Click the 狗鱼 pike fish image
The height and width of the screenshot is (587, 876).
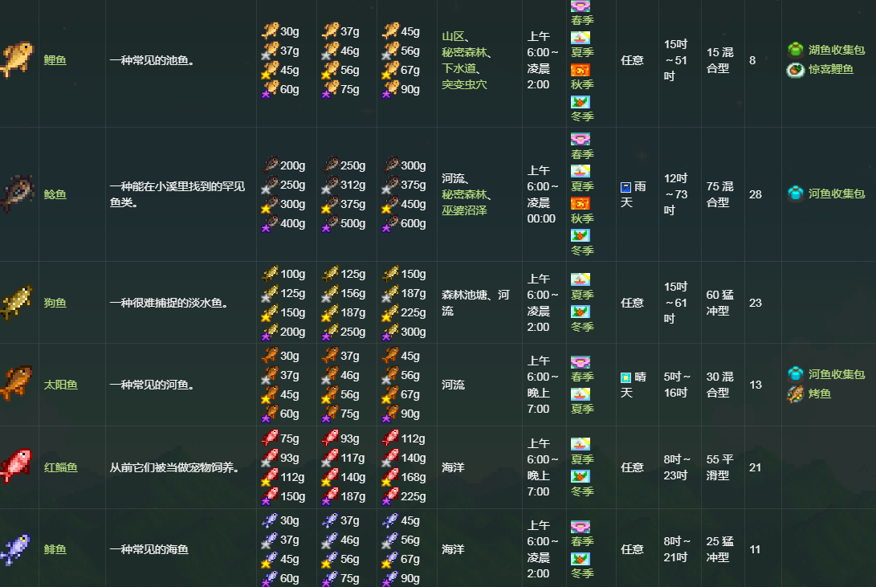point(18,303)
